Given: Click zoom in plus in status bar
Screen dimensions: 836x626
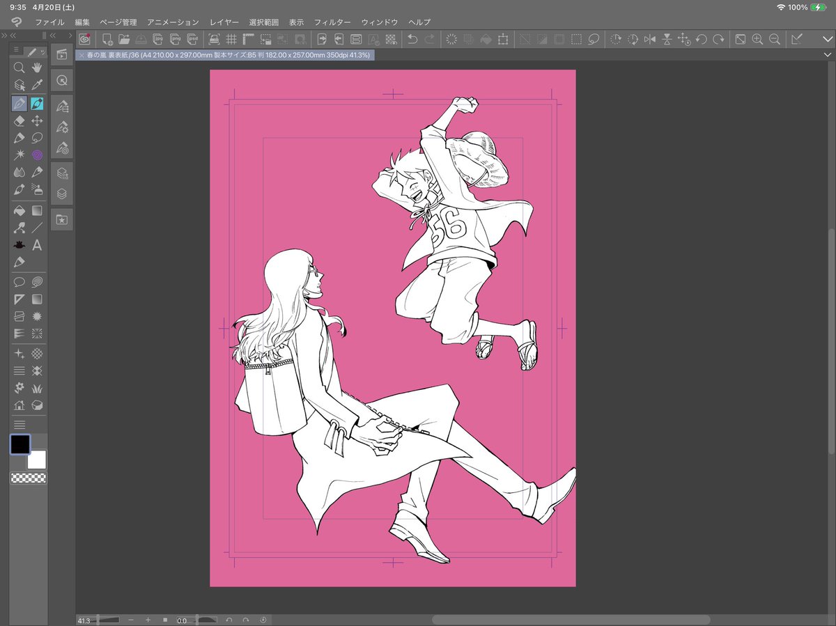Looking at the screenshot, I should (148, 619).
